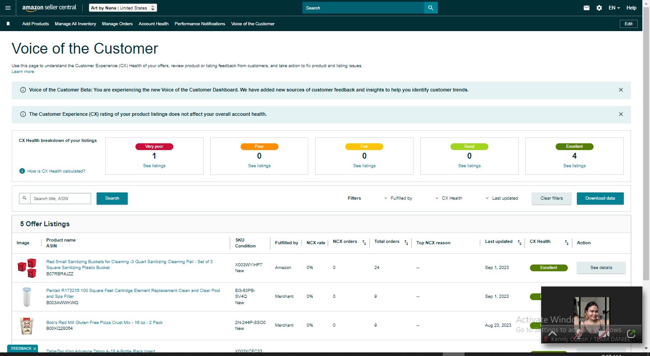Open Bob's Red Mill Pizza Crust Mix link
Viewport: 650px width, 356px height.
[x=104, y=323]
